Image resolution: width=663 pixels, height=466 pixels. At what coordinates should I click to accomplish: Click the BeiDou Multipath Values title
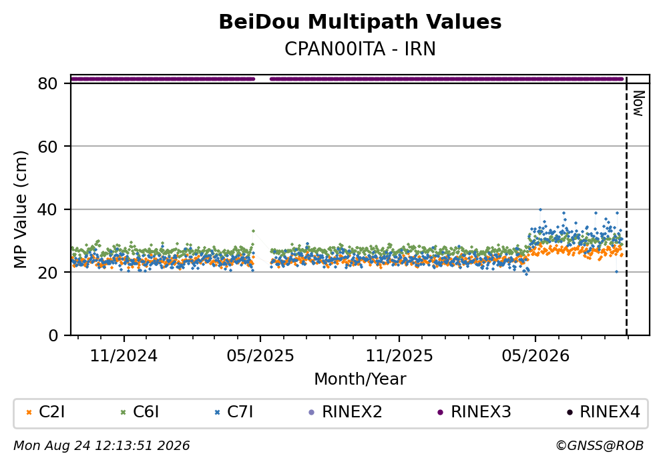[x=360, y=22]
